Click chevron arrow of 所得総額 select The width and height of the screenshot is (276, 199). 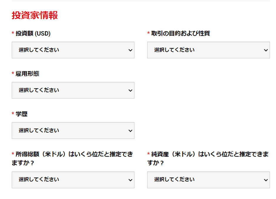130,180
